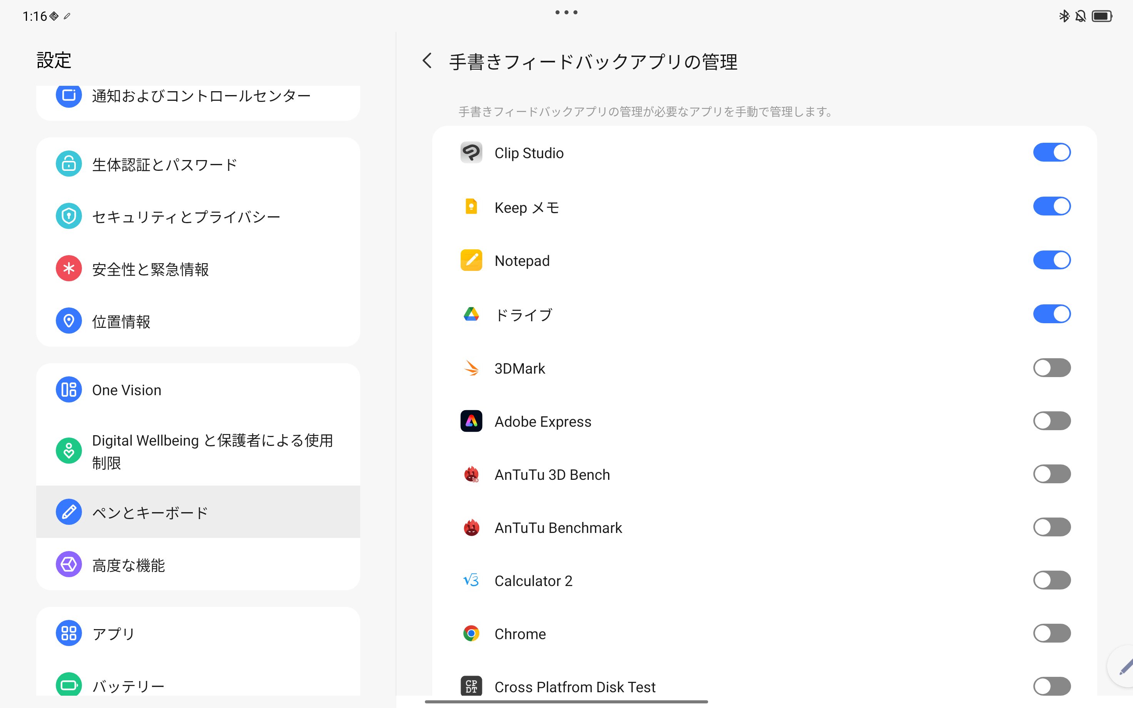Turn on the AnTuTu Benchmark toggle

[1051, 527]
